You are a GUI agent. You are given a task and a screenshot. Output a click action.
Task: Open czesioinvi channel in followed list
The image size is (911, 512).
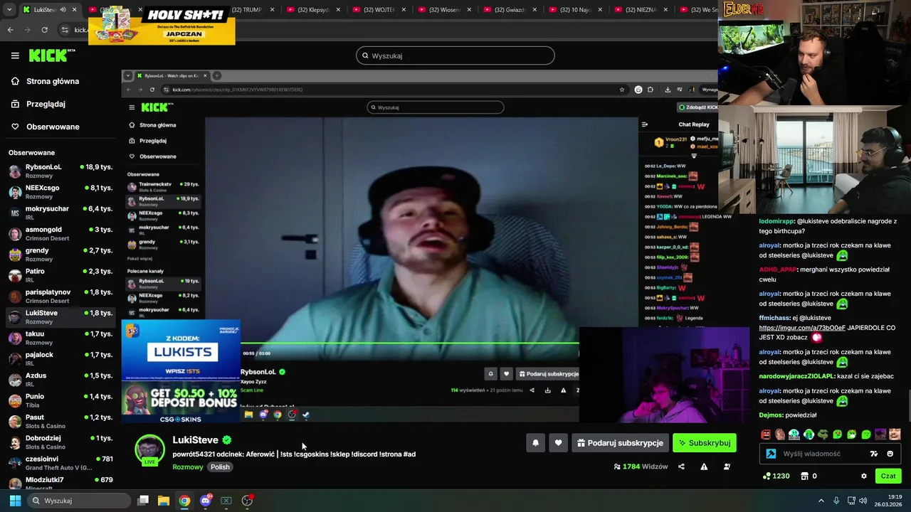(60, 463)
